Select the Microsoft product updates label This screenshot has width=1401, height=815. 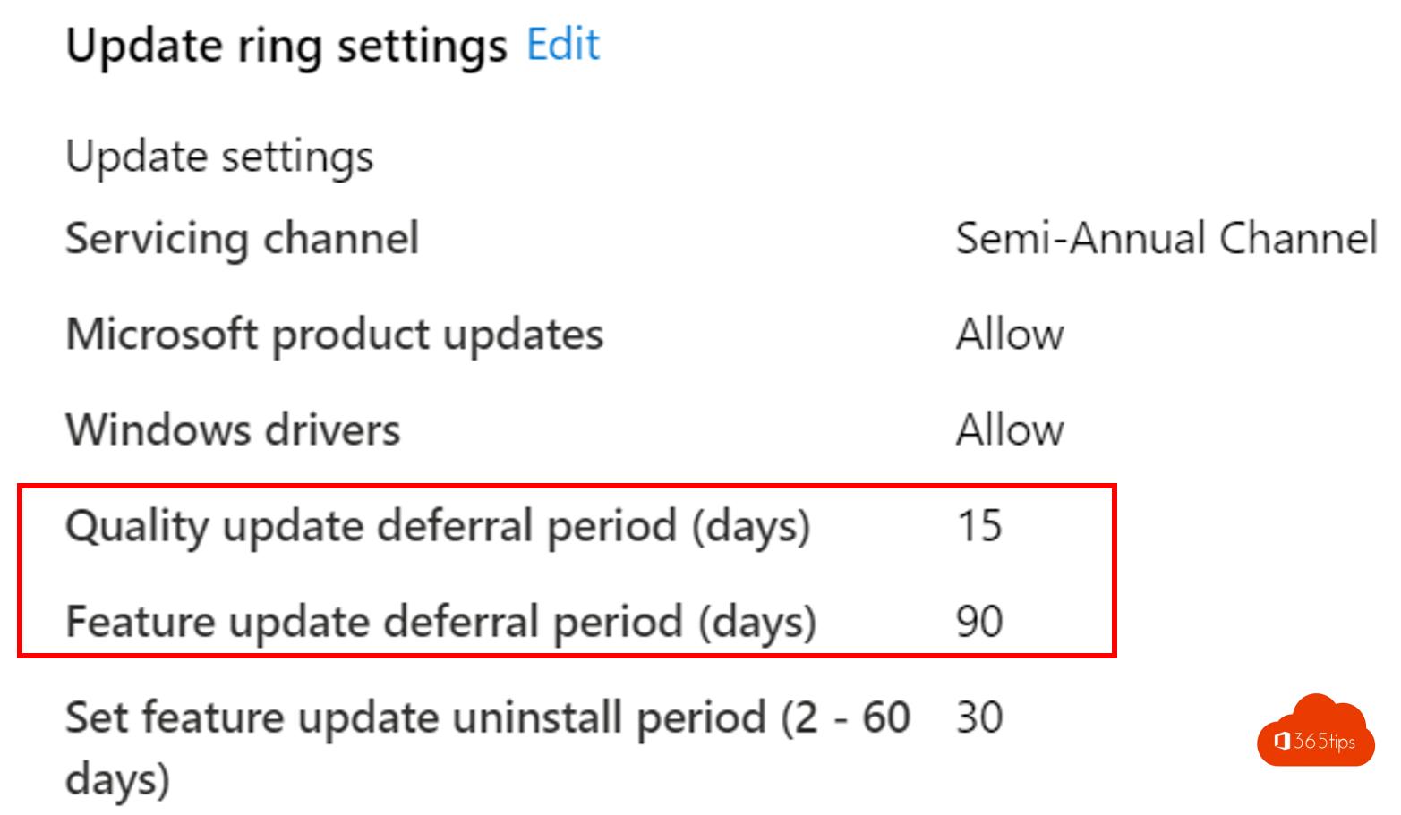(335, 335)
